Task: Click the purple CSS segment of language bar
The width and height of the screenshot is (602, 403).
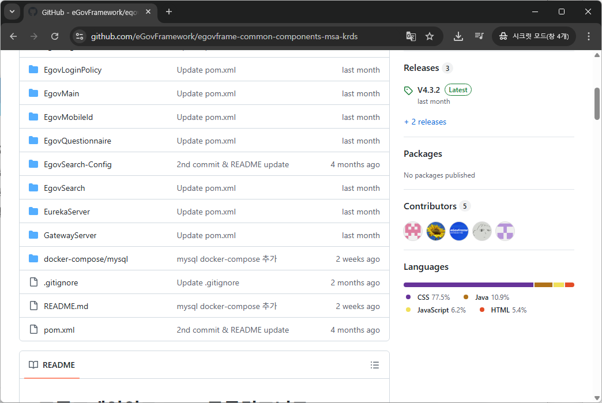Action: pos(468,285)
